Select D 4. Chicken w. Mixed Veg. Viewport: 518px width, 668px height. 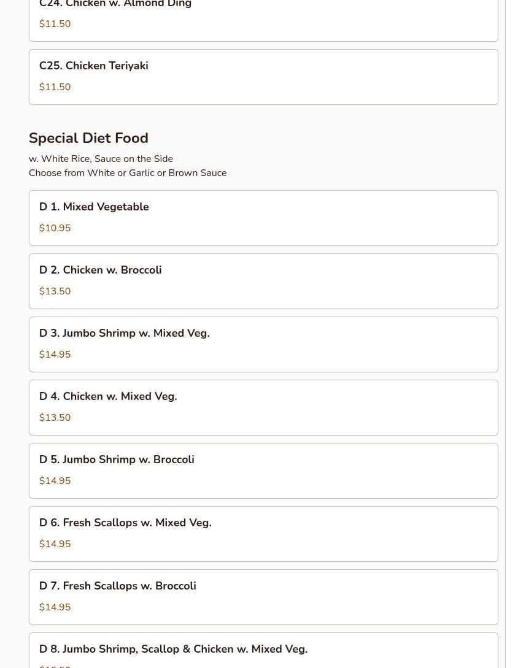point(108,396)
